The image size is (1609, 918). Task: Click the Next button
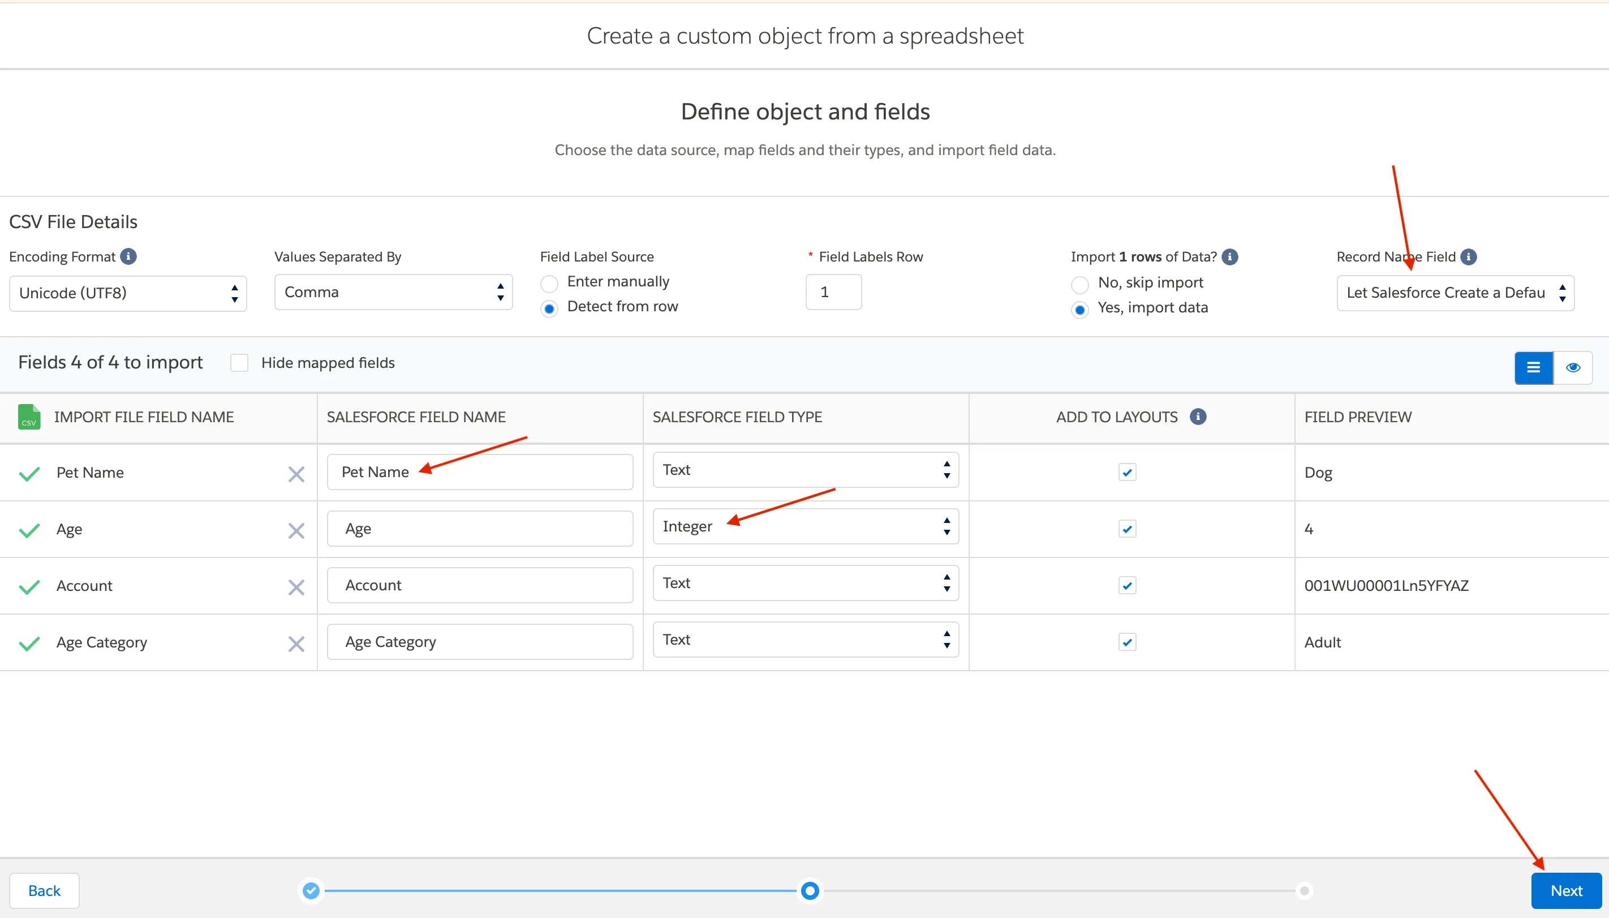click(1565, 890)
